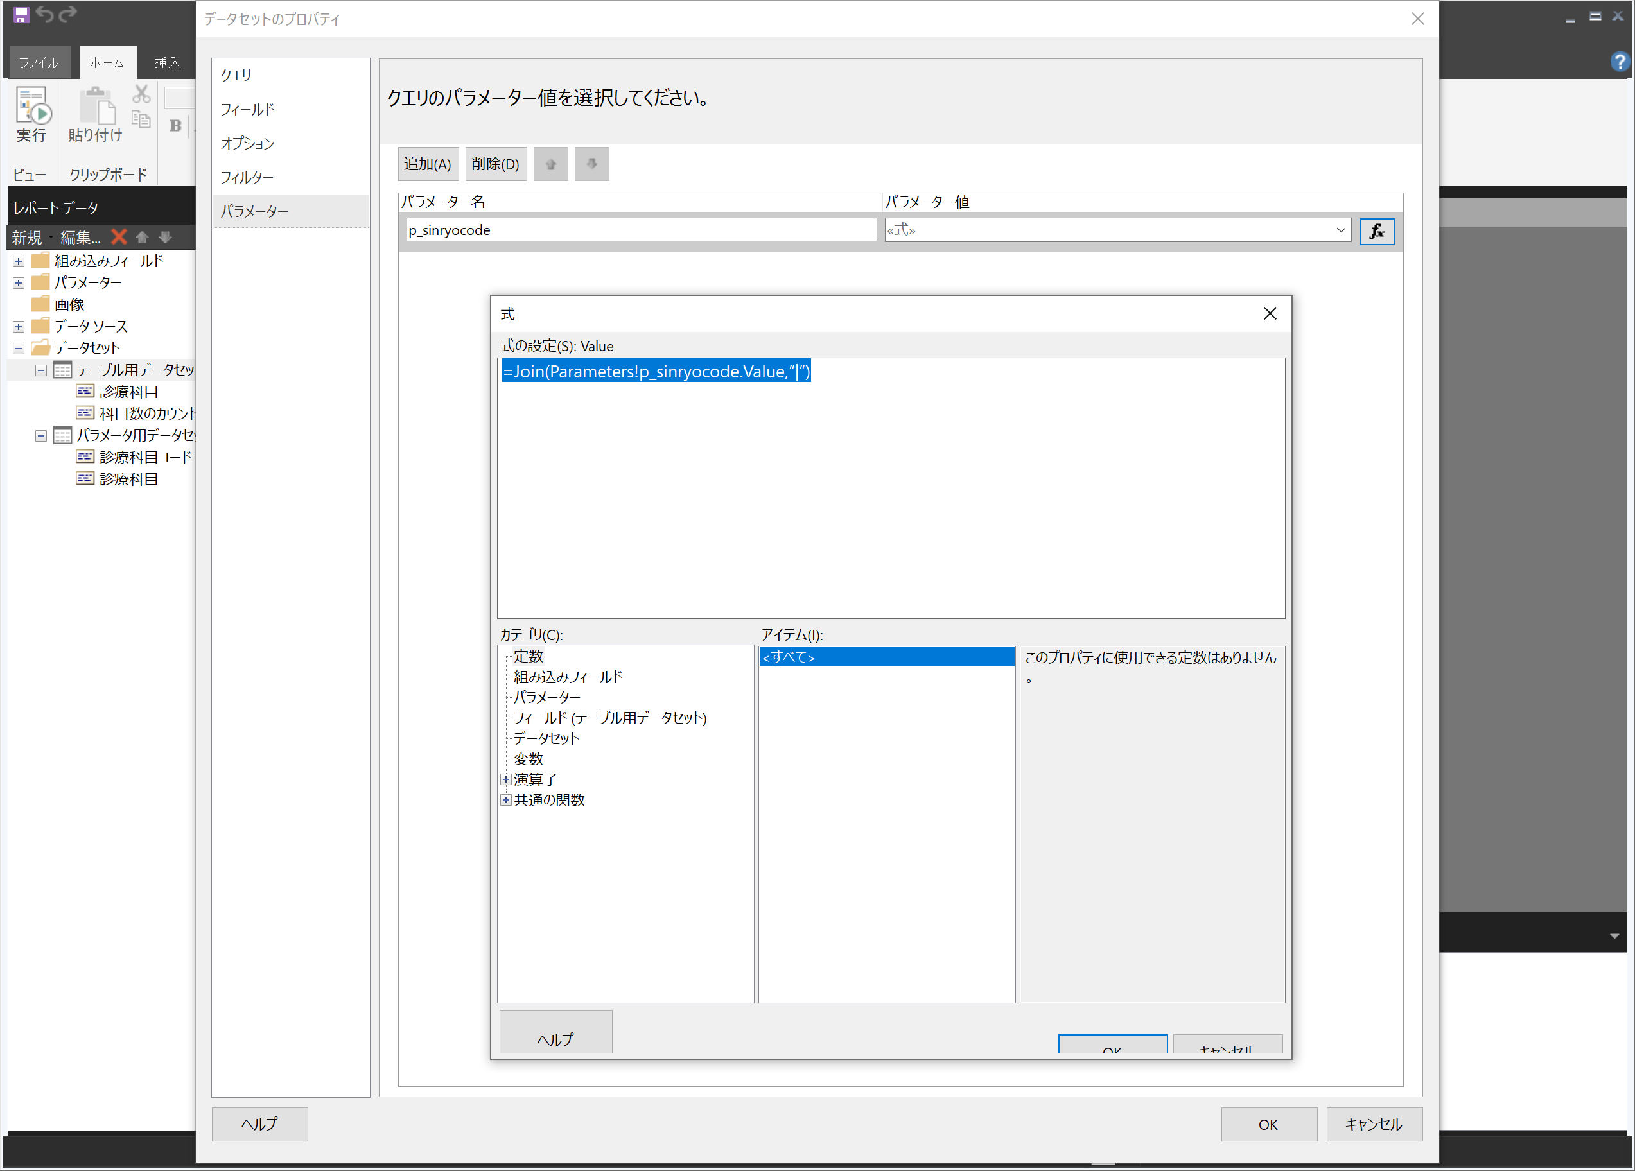1635x1171 pixels.
Task: Click the 削除(D) button
Action: coord(495,164)
